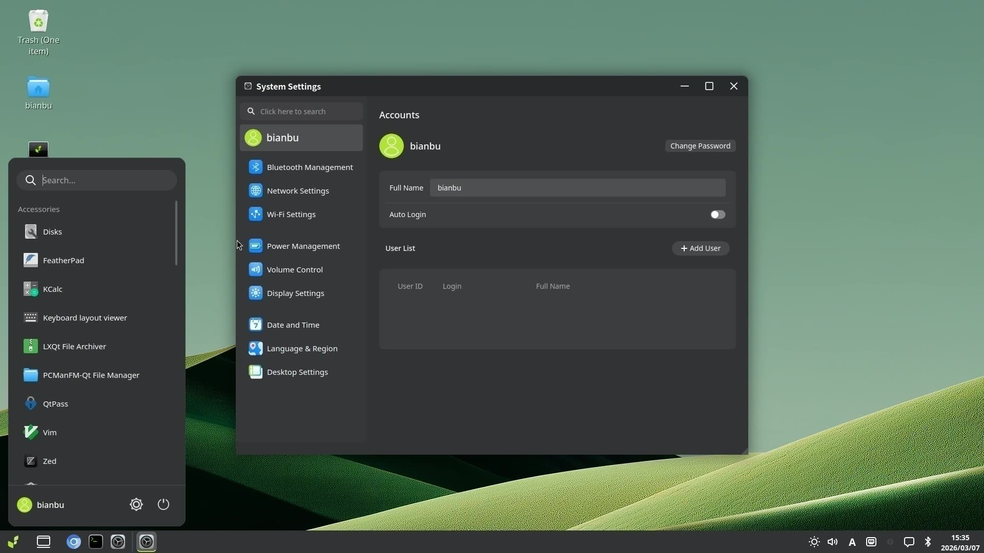
Task: Click the power button in start menu
Action: (163, 504)
